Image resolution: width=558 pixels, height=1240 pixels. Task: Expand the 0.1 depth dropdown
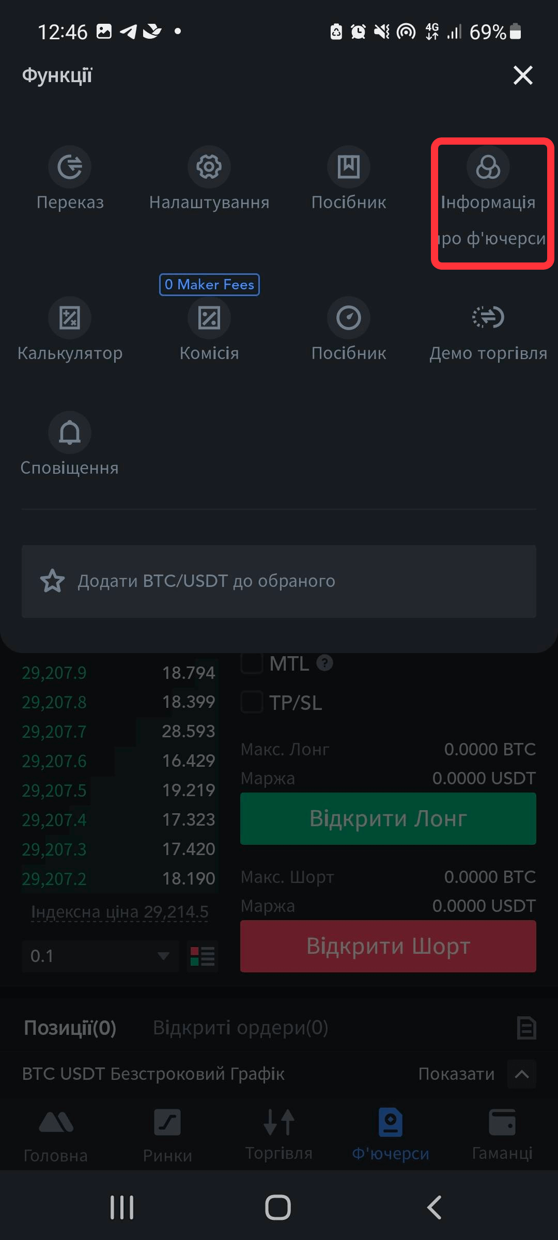(x=100, y=956)
